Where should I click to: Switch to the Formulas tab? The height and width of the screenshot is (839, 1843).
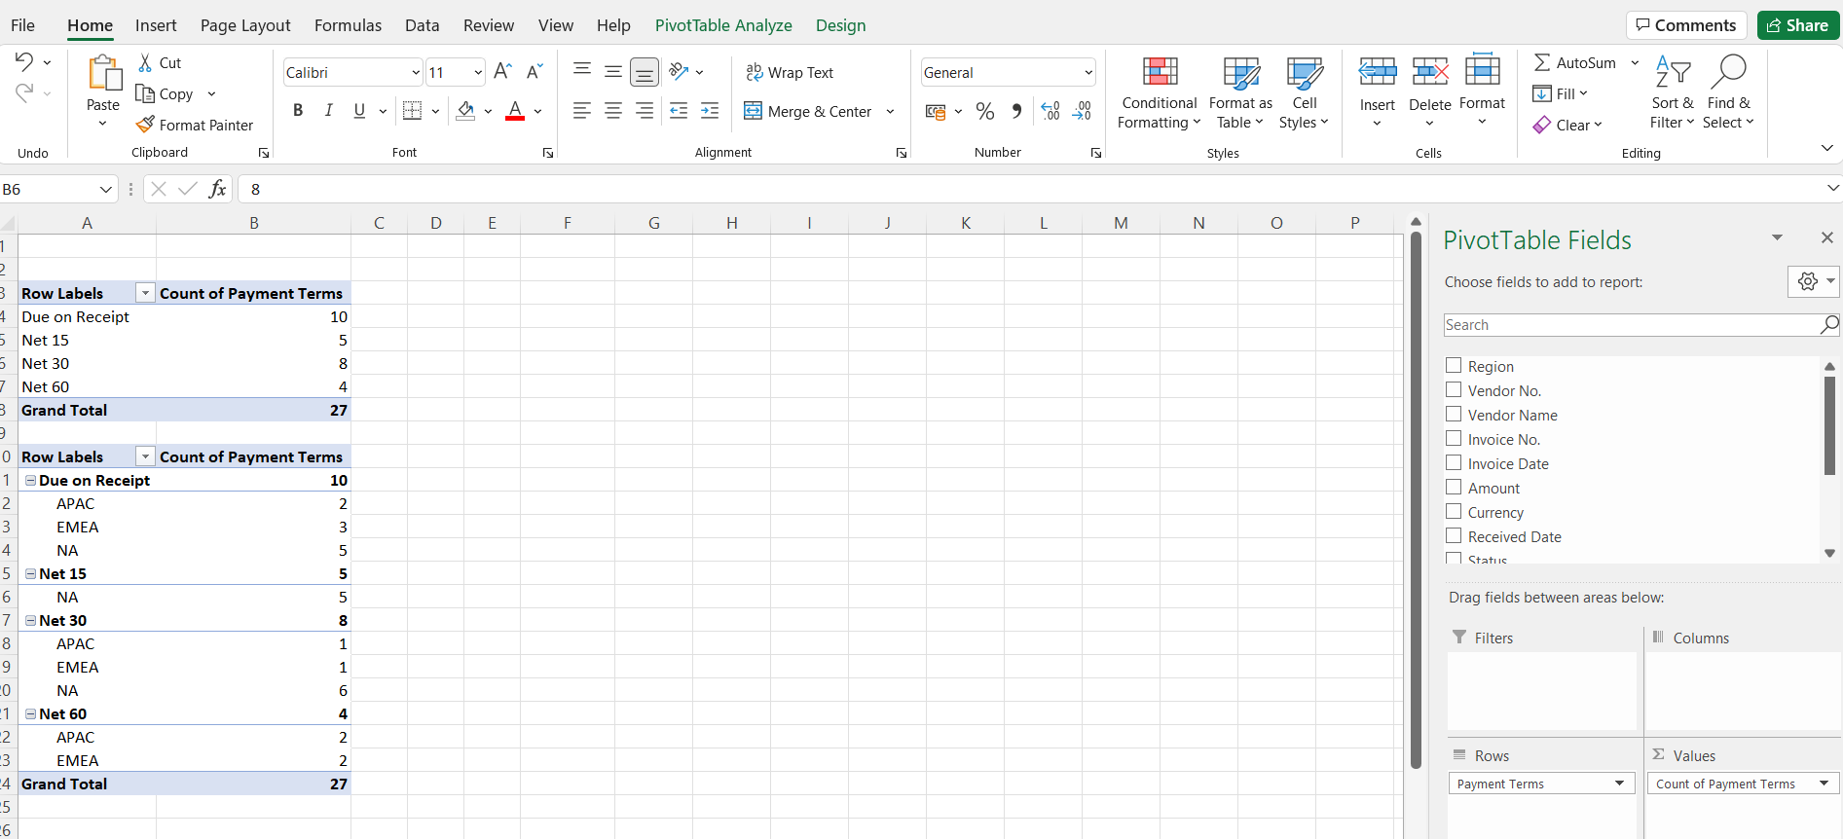pos(348,25)
